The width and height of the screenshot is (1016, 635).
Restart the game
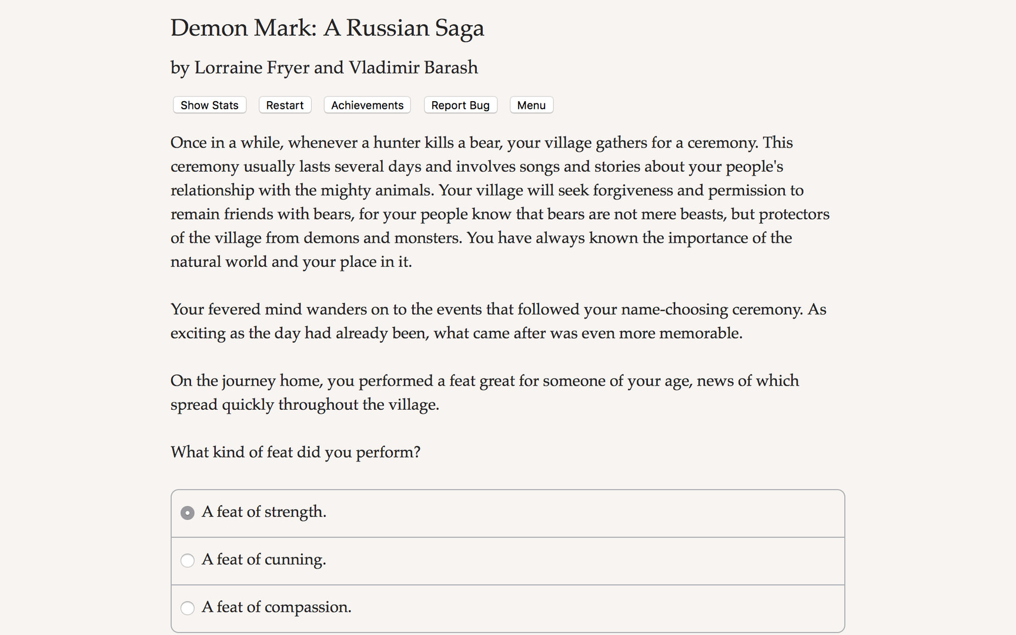285,105
